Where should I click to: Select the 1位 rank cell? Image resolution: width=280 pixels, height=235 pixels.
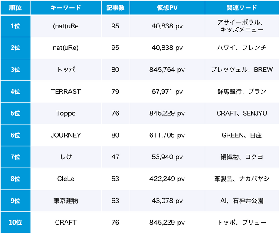click(x=15, y=26)
